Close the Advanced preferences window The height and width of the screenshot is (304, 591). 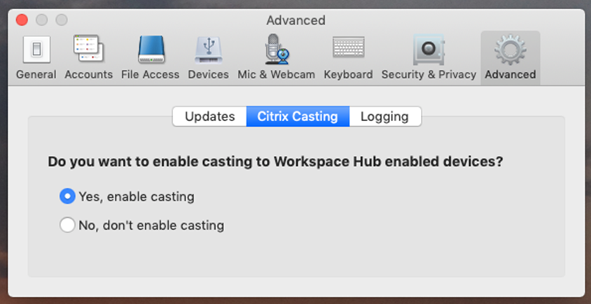[x=22, y=20]
